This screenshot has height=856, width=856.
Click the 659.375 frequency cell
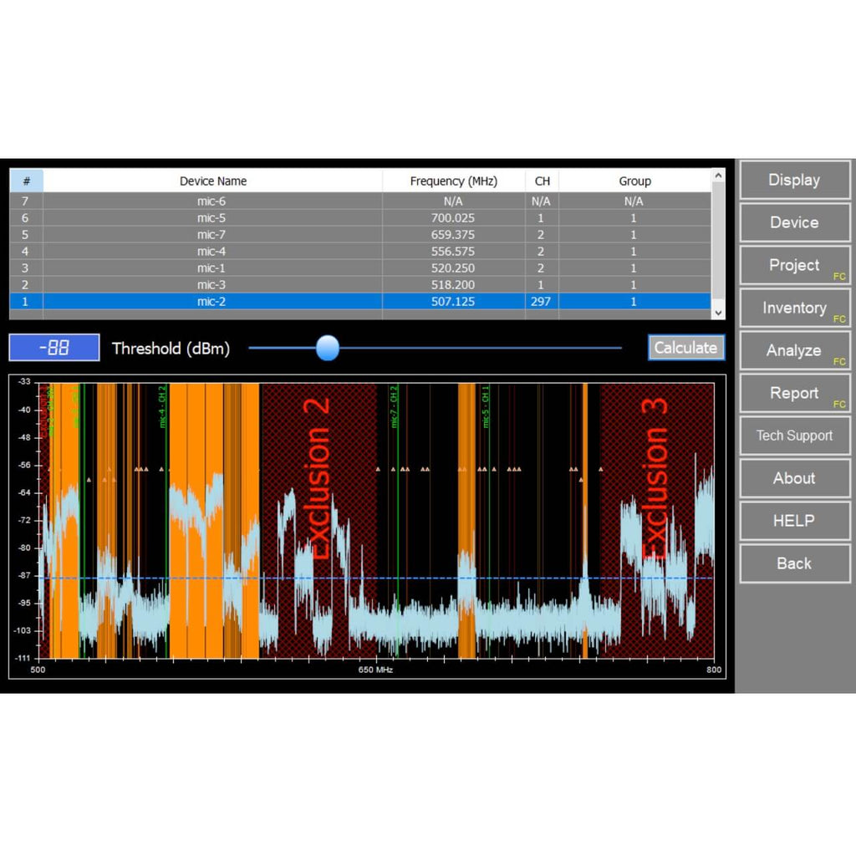(453, 235)
